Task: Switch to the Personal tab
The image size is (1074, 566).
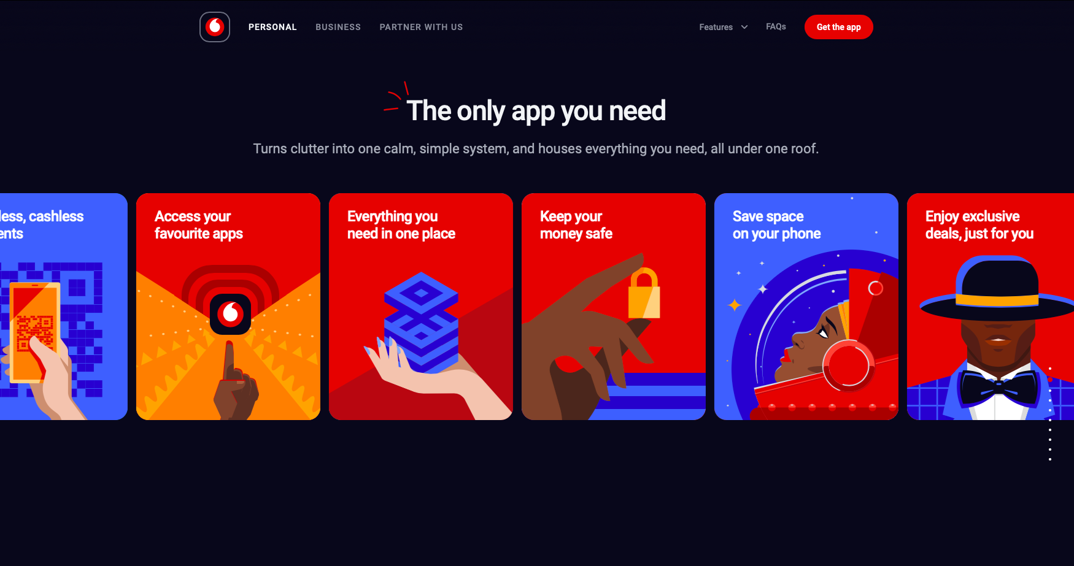Action: [x=272, y=27]
